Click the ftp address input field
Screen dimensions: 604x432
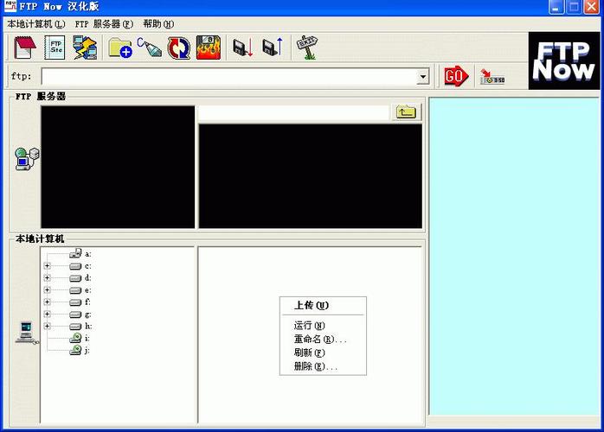point(229,76)
